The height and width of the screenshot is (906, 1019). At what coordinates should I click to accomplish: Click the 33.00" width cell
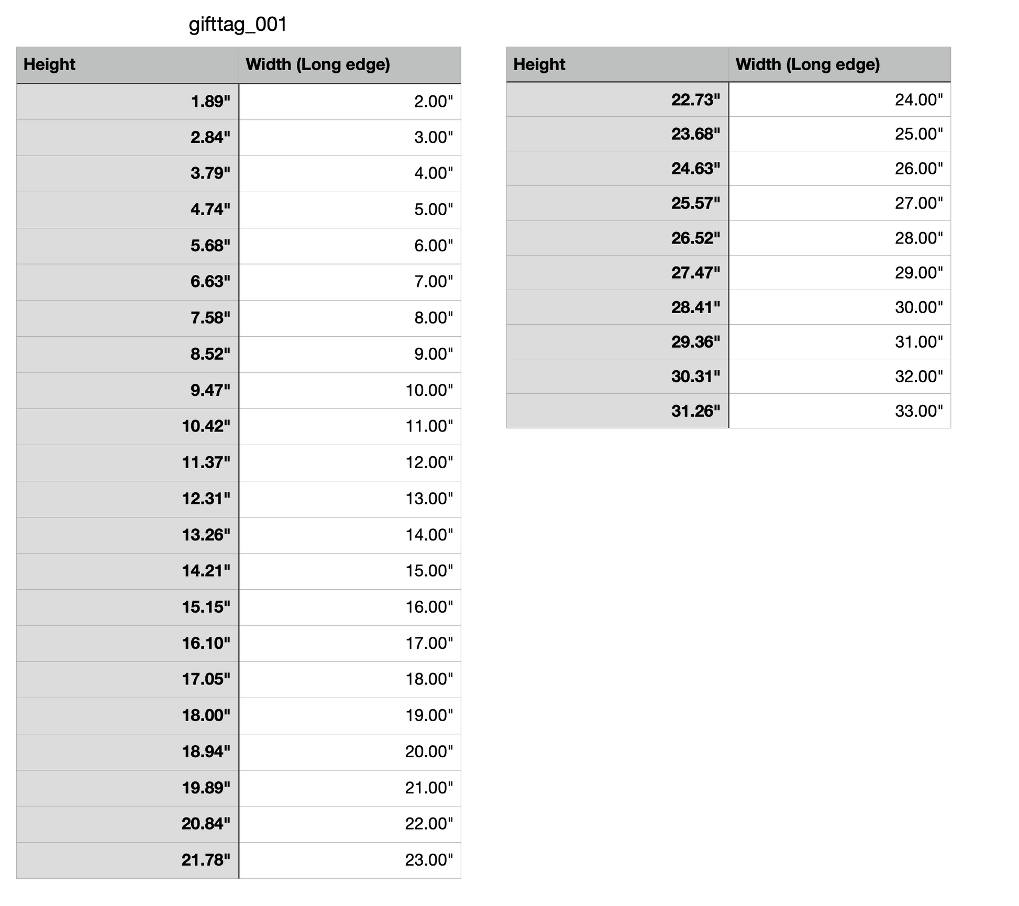839,411
